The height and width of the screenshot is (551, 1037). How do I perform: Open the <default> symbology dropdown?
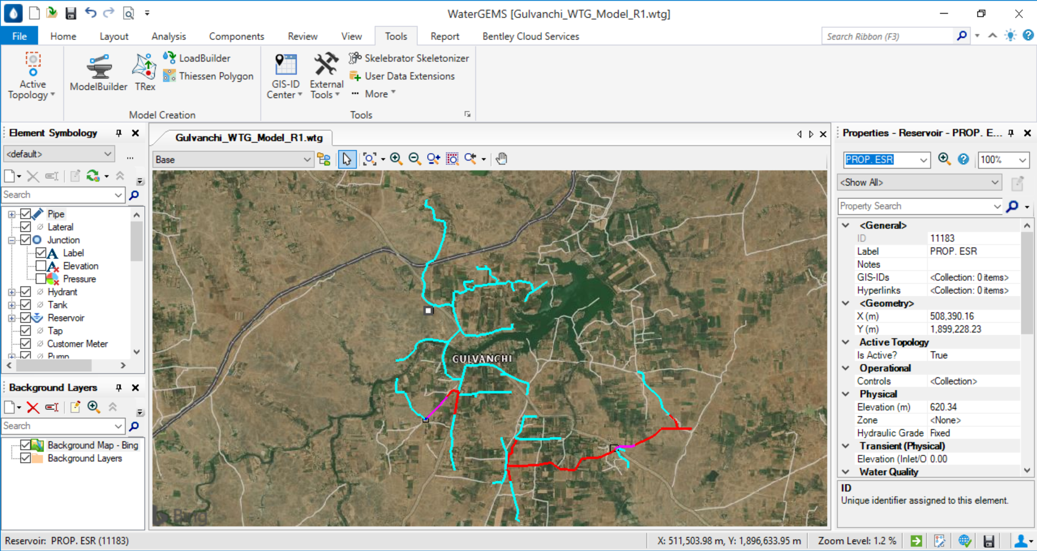[x=59, y=154]
